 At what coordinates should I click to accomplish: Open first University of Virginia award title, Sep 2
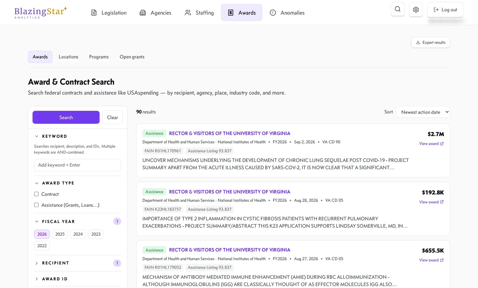[229, 133]
